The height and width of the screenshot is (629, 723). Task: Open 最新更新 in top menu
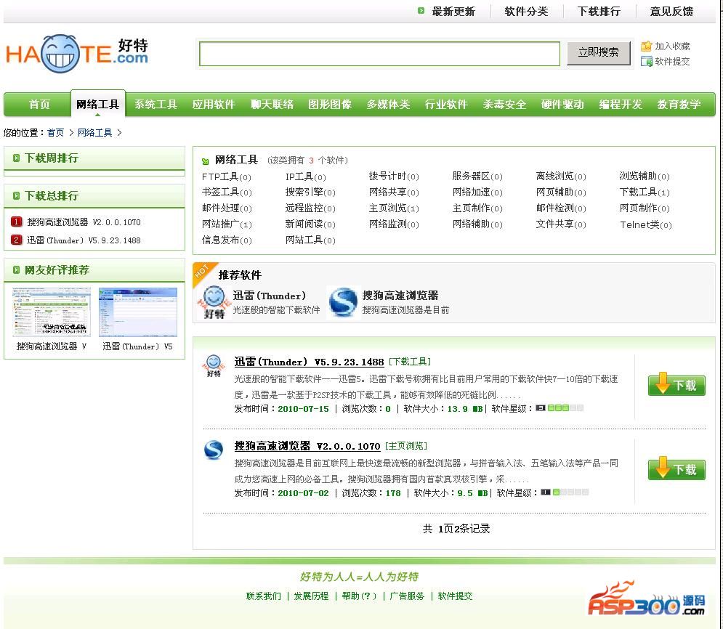click(x=453, y=11)
